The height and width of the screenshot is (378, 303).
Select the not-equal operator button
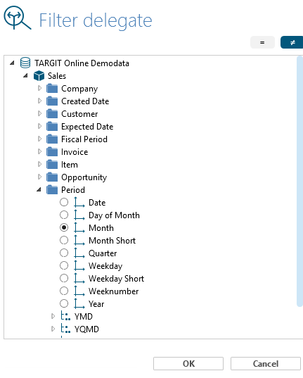(x=292, y=42)
